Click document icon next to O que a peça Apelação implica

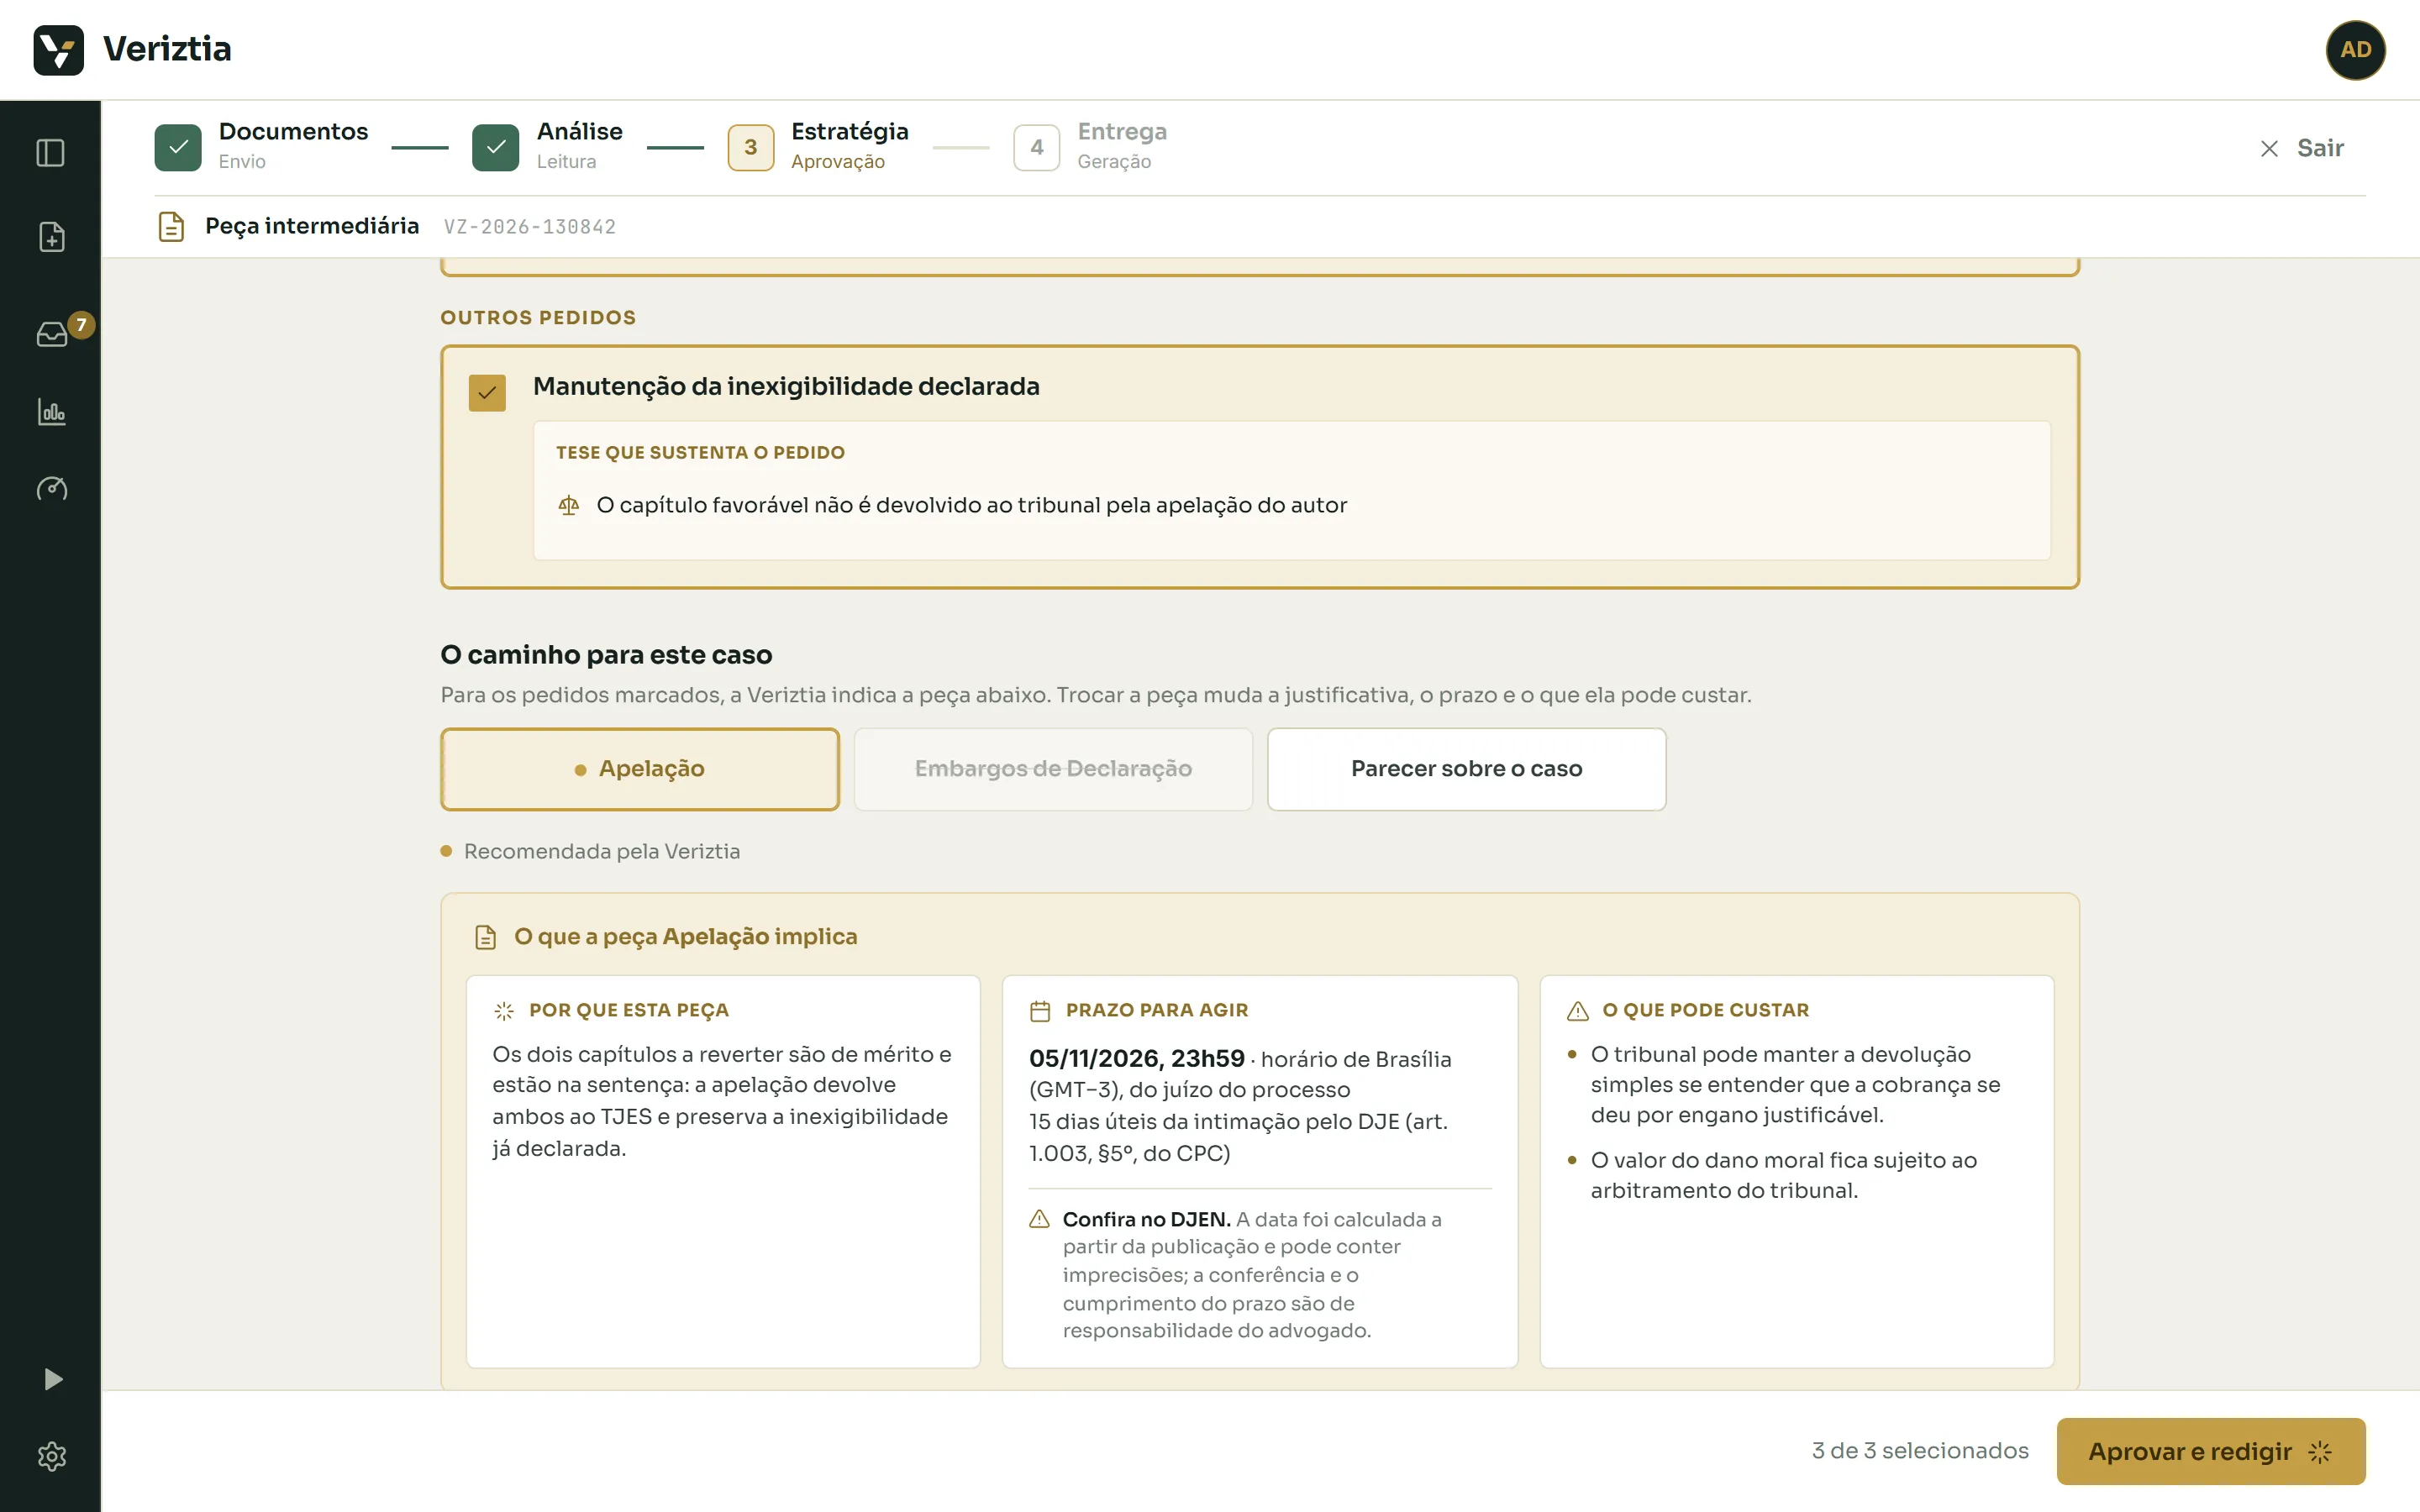click(x=486, y=937)
